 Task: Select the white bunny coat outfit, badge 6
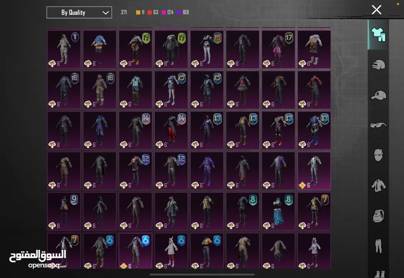click(x=171, y=251)
